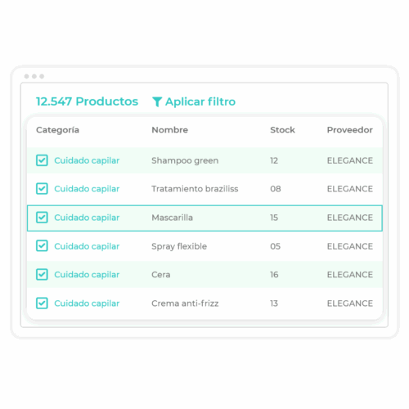Toggle the Spray flexible checkbox
The image size is (409, 409).
(42, 246)
